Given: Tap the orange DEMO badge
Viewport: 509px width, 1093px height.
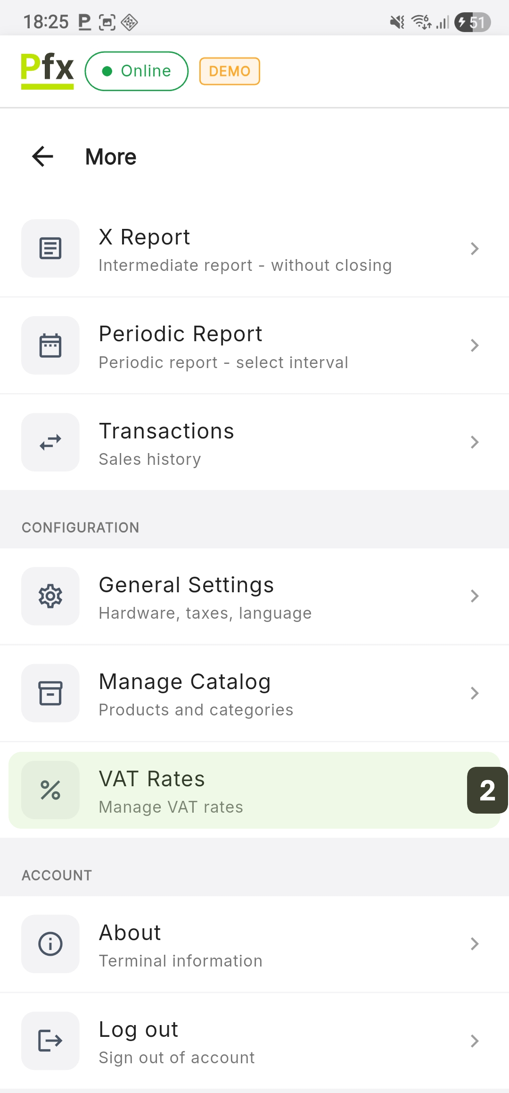Looking at the screenshot, I should pos(230,71).
